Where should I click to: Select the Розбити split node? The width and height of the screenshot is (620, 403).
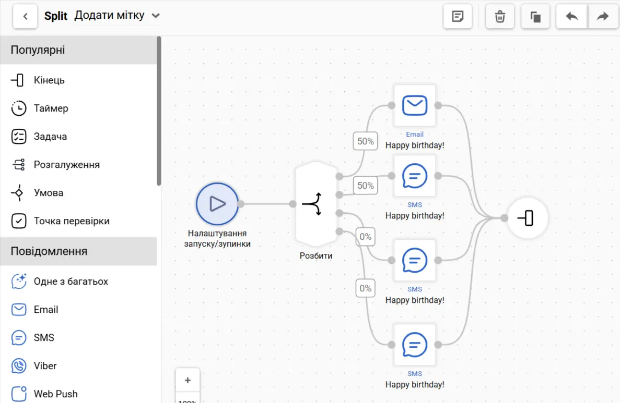tap(316, 204)
